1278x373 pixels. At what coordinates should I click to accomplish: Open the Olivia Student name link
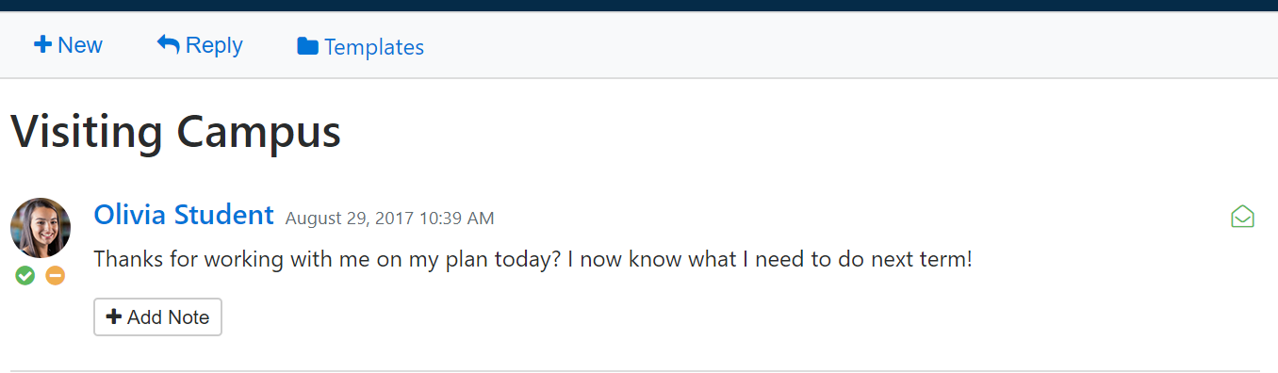184,215
